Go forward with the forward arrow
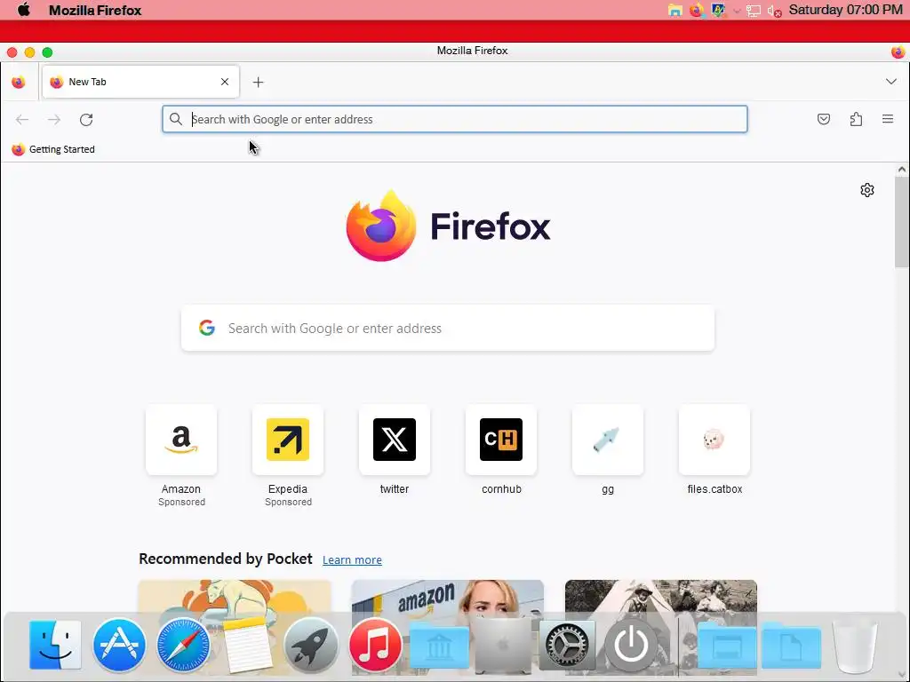This screenshot has height=682, width=910. (x=54, y=120)
